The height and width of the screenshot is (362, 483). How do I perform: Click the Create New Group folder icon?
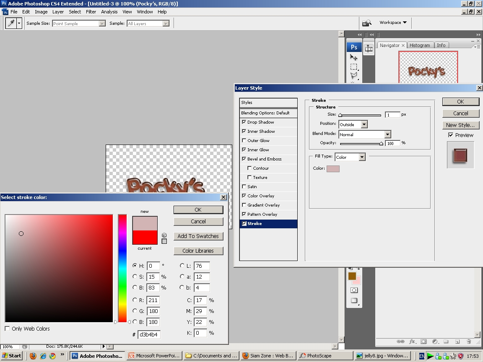[446, 341]
